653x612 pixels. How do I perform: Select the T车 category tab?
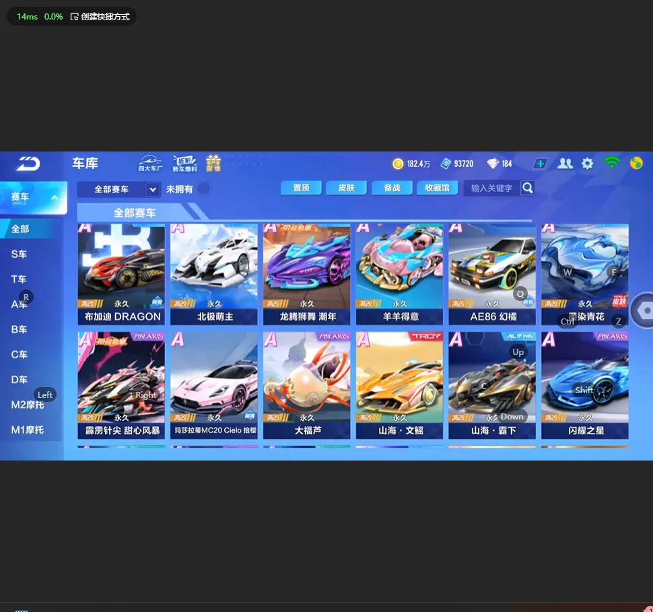(x=19, y=279)
